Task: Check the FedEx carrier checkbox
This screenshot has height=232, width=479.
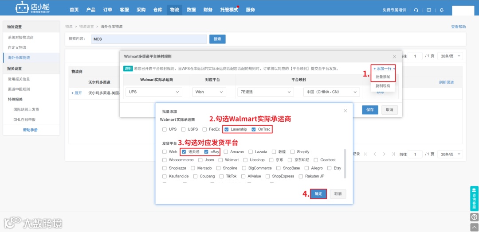Action: point(204,129)
